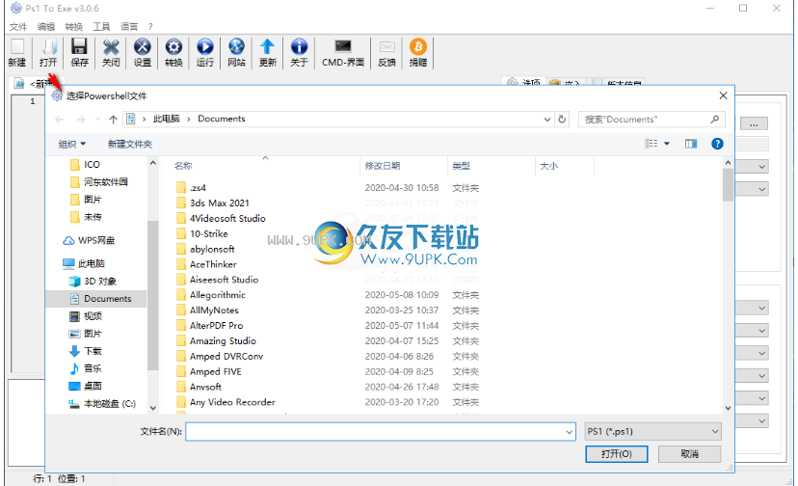Click the search magnifier icon
The height and width of the screenshot is (486, 798).
click(715, 120)
